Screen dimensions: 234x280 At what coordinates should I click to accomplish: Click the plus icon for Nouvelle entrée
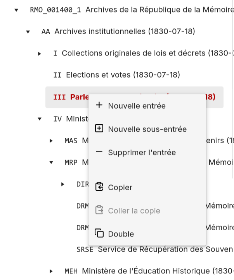coord(99,105)
